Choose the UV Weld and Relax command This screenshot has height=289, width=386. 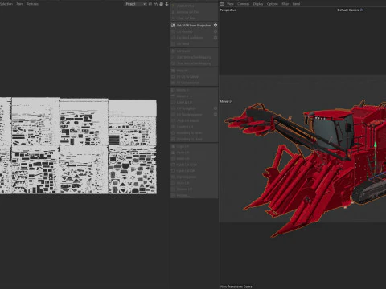[x=192, y=38]
